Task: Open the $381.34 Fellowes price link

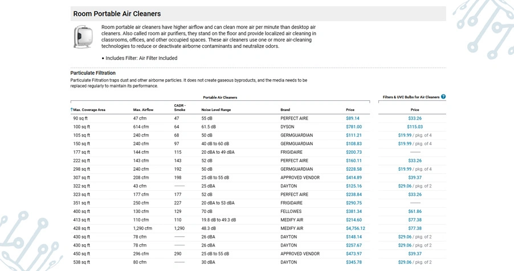Action: 354,212
